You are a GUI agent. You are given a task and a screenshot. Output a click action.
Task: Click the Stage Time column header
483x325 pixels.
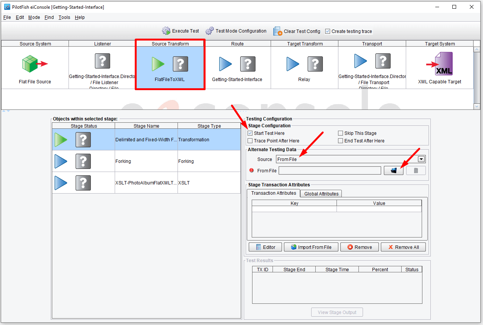pos(337,270)
